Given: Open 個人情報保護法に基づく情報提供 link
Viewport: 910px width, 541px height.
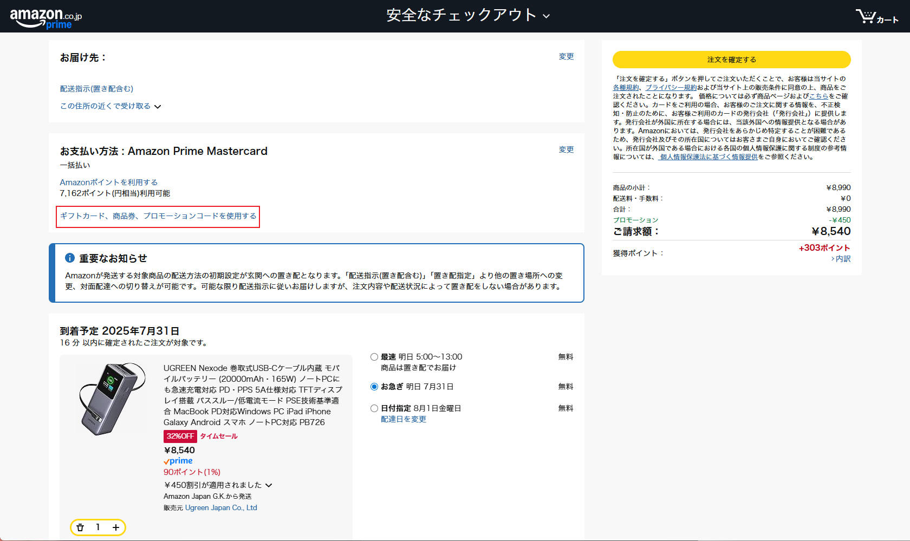Looking at the screenshot, I should 708,157.
